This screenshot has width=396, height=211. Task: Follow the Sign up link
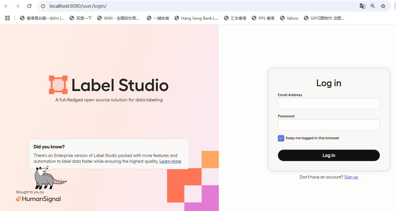click(x=351, y=177)
